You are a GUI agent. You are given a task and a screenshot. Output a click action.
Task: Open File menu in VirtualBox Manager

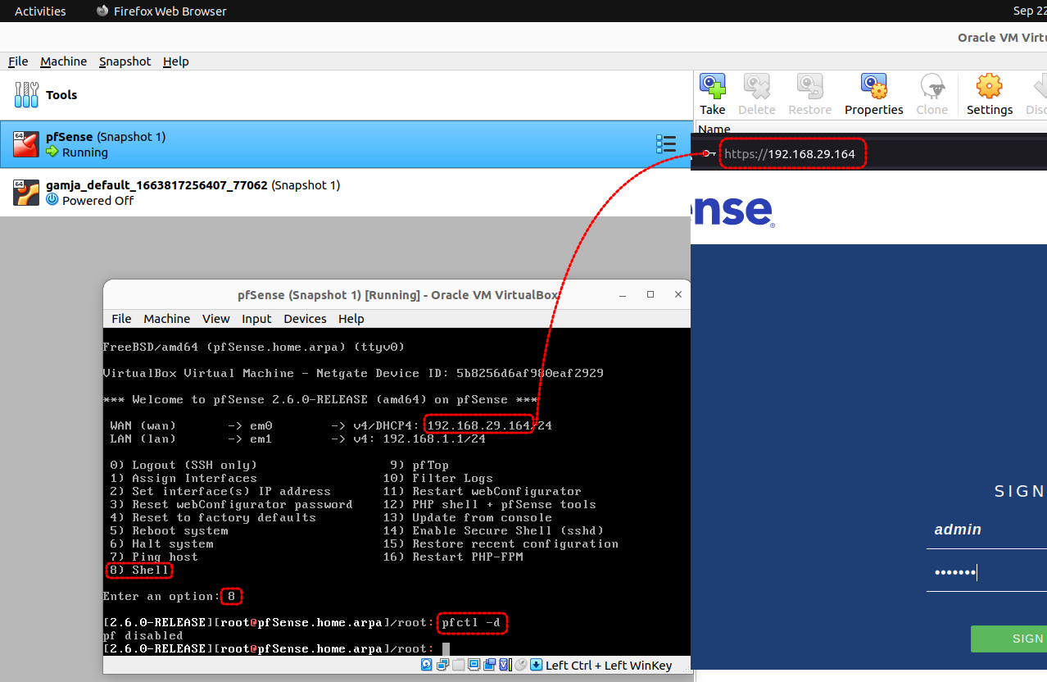(18, 61)
